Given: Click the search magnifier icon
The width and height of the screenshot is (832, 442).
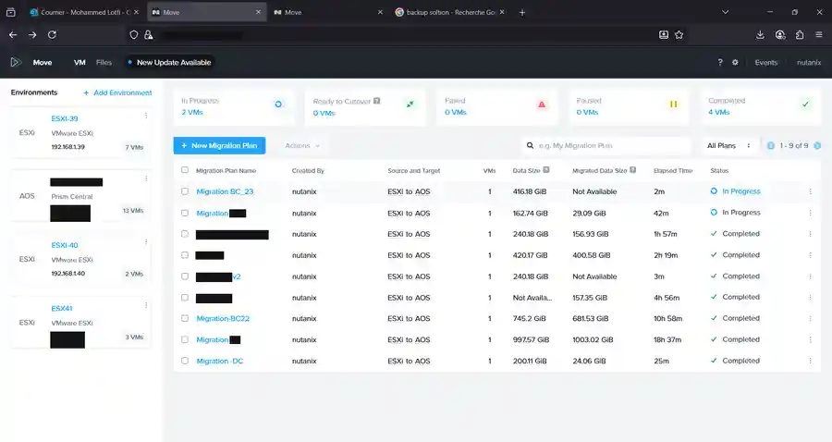Looking at the screenshot, I should click(530, 145).
